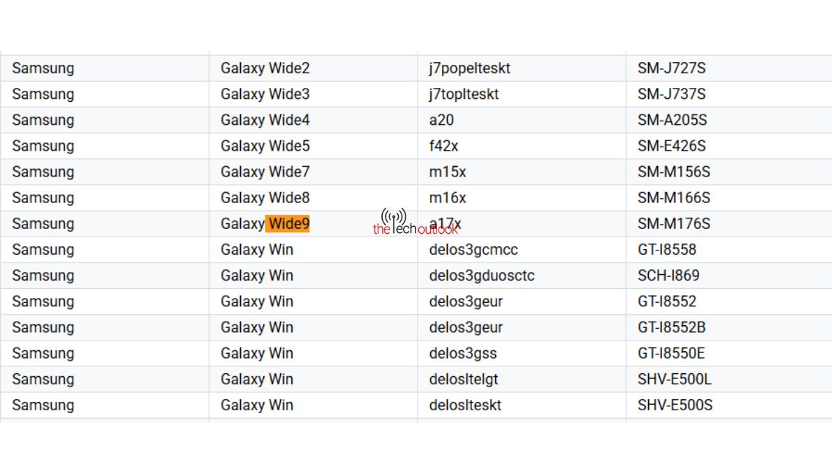Click the delos3gcmcc codename cell
The image size is (838, 471).
pos(522,250)
